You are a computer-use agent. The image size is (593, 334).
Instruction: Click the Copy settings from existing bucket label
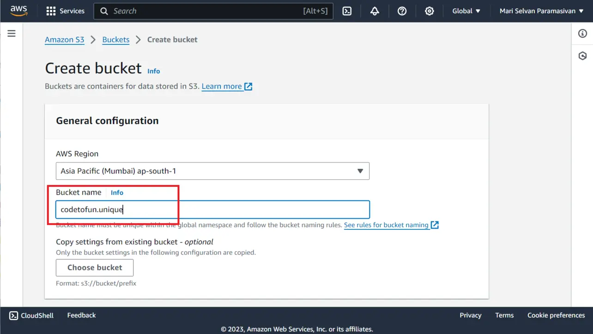point(134,242)
